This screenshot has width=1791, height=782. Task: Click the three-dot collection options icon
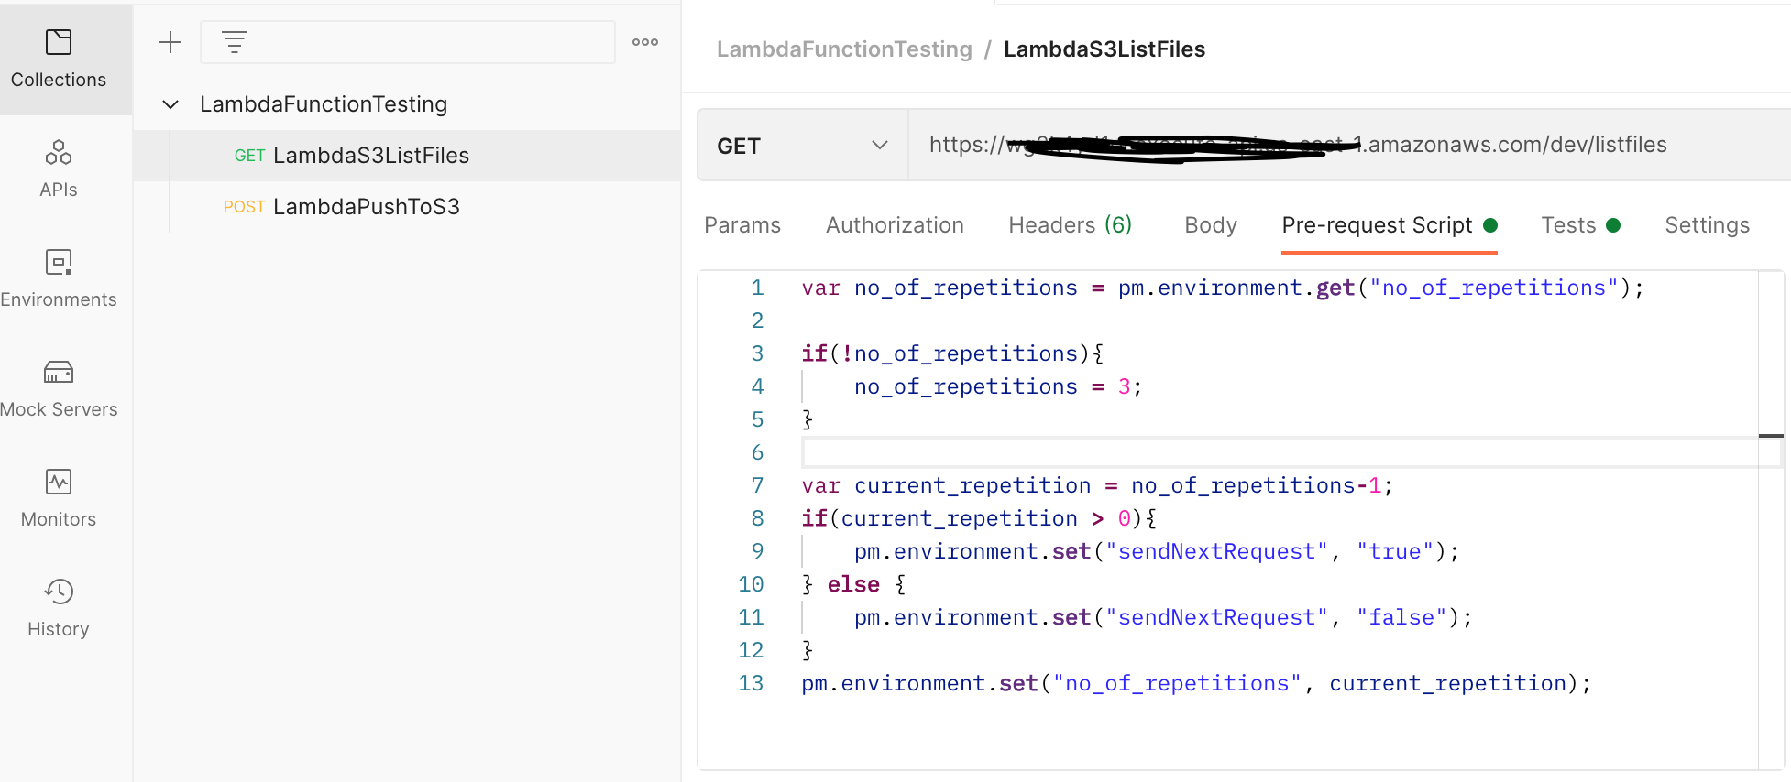pos(645,42)
